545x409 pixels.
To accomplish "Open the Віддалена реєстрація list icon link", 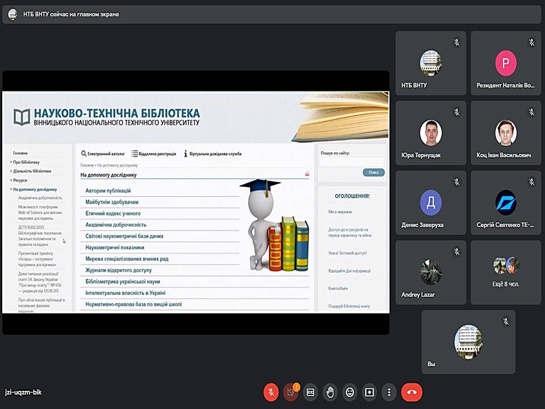I will (x=154, y=153).
